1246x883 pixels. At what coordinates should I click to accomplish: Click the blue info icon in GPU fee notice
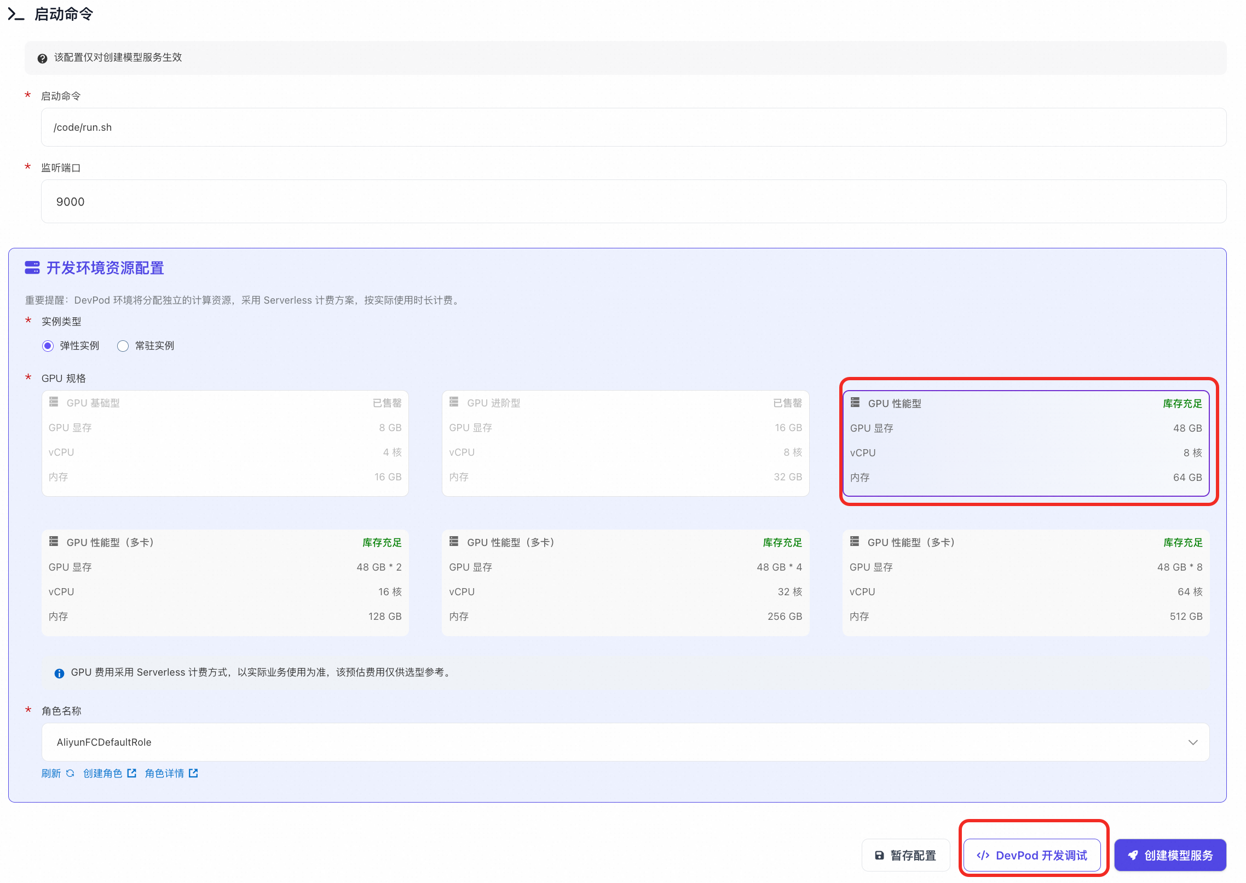point(59,673)
